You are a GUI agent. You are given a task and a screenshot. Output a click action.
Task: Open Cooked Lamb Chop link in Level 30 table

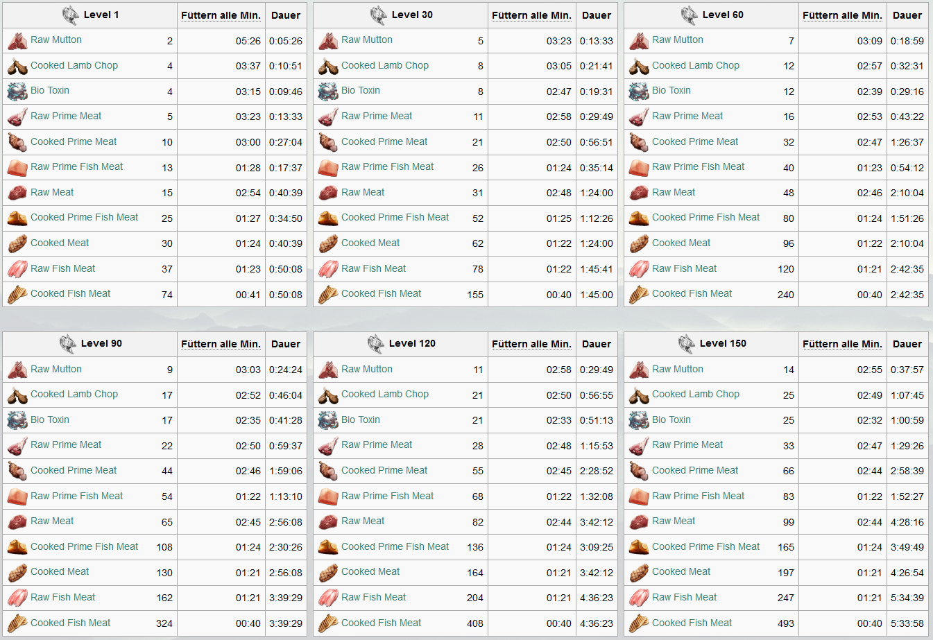(385, 65)
